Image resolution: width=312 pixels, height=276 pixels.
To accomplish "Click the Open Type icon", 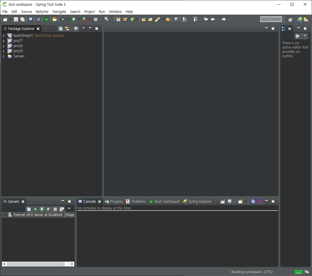I will (x=144, y=19).
